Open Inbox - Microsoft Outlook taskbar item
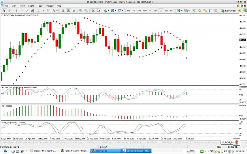 (x=43, y=151)
